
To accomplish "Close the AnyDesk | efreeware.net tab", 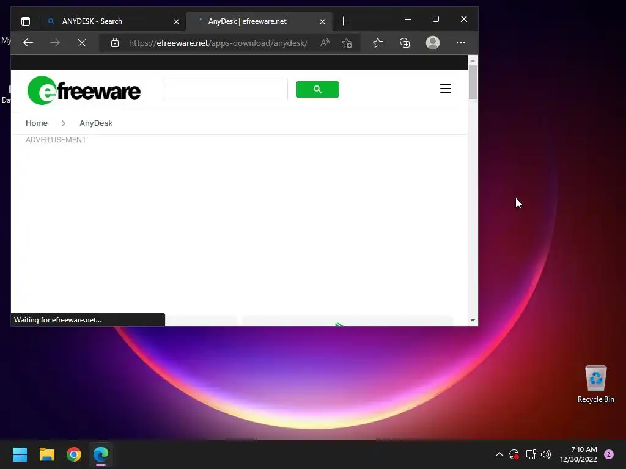I will pos(322,21).
